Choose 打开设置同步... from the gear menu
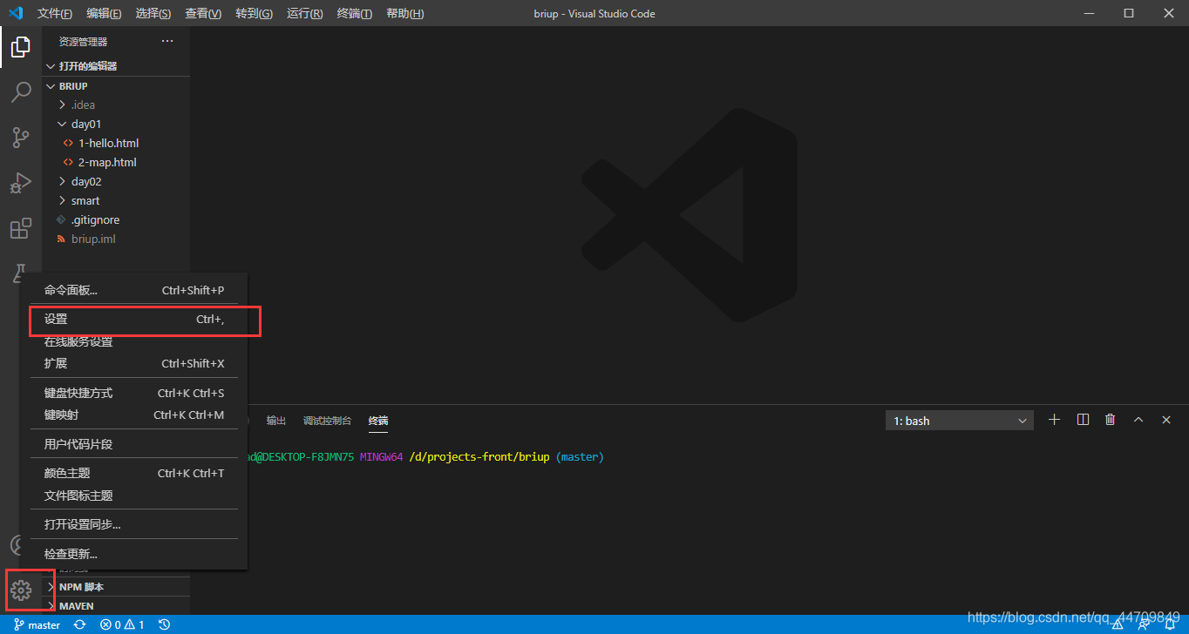The width and height of the screenshot is (1189, 634). [x=134, y=524]
